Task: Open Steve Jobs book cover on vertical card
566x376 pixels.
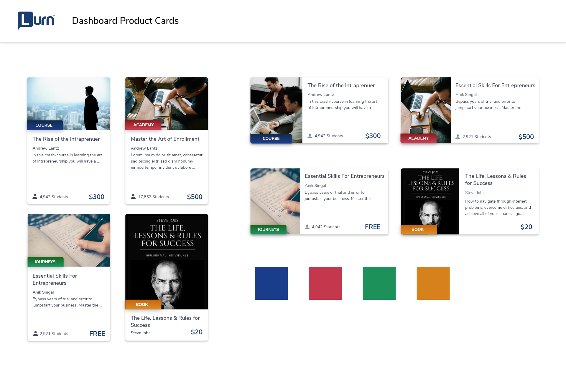Action: click(167, 261)
